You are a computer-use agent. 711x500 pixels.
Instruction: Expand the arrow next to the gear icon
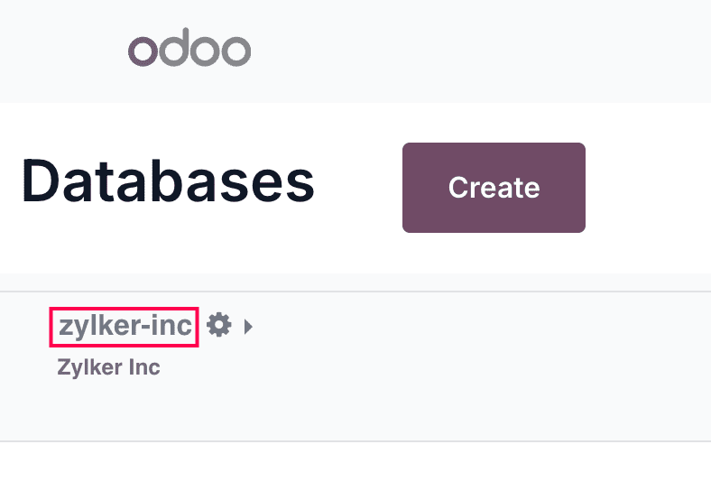pyautogui.click(x=248, y=326)
